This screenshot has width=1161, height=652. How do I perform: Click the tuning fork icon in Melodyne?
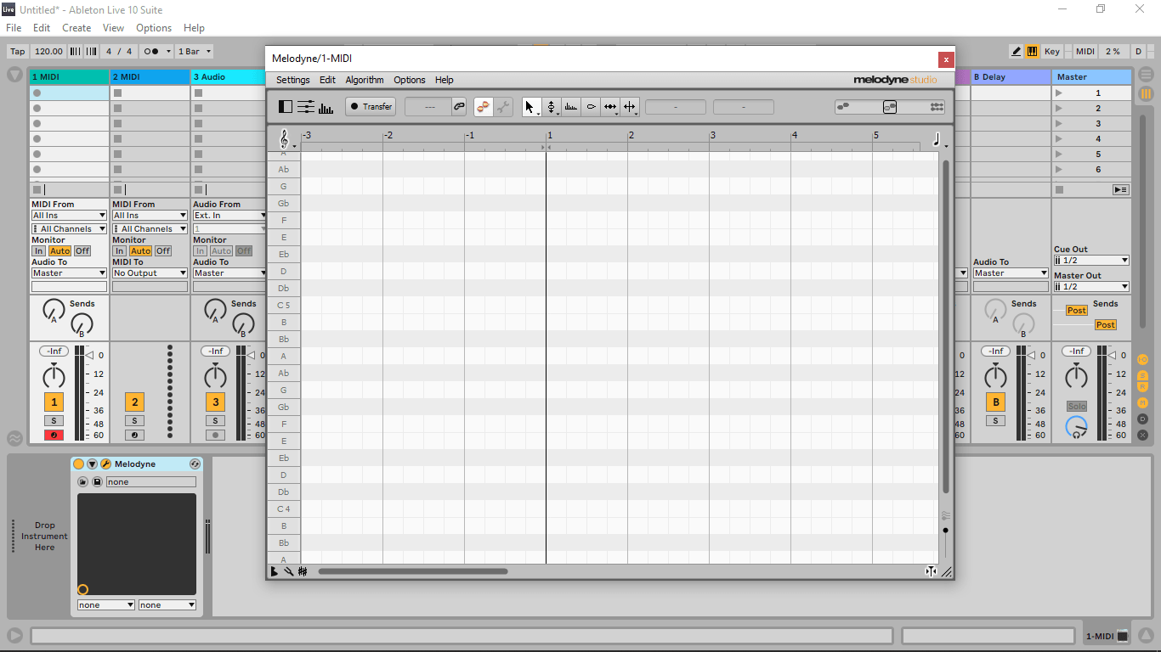pos(288,571)
